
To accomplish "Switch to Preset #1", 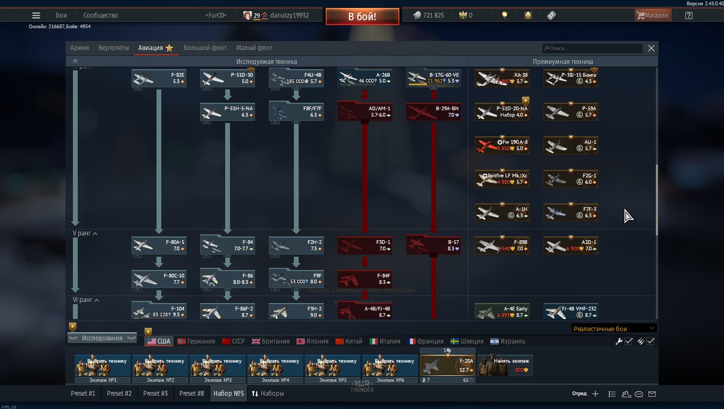I will coord(83,394).
